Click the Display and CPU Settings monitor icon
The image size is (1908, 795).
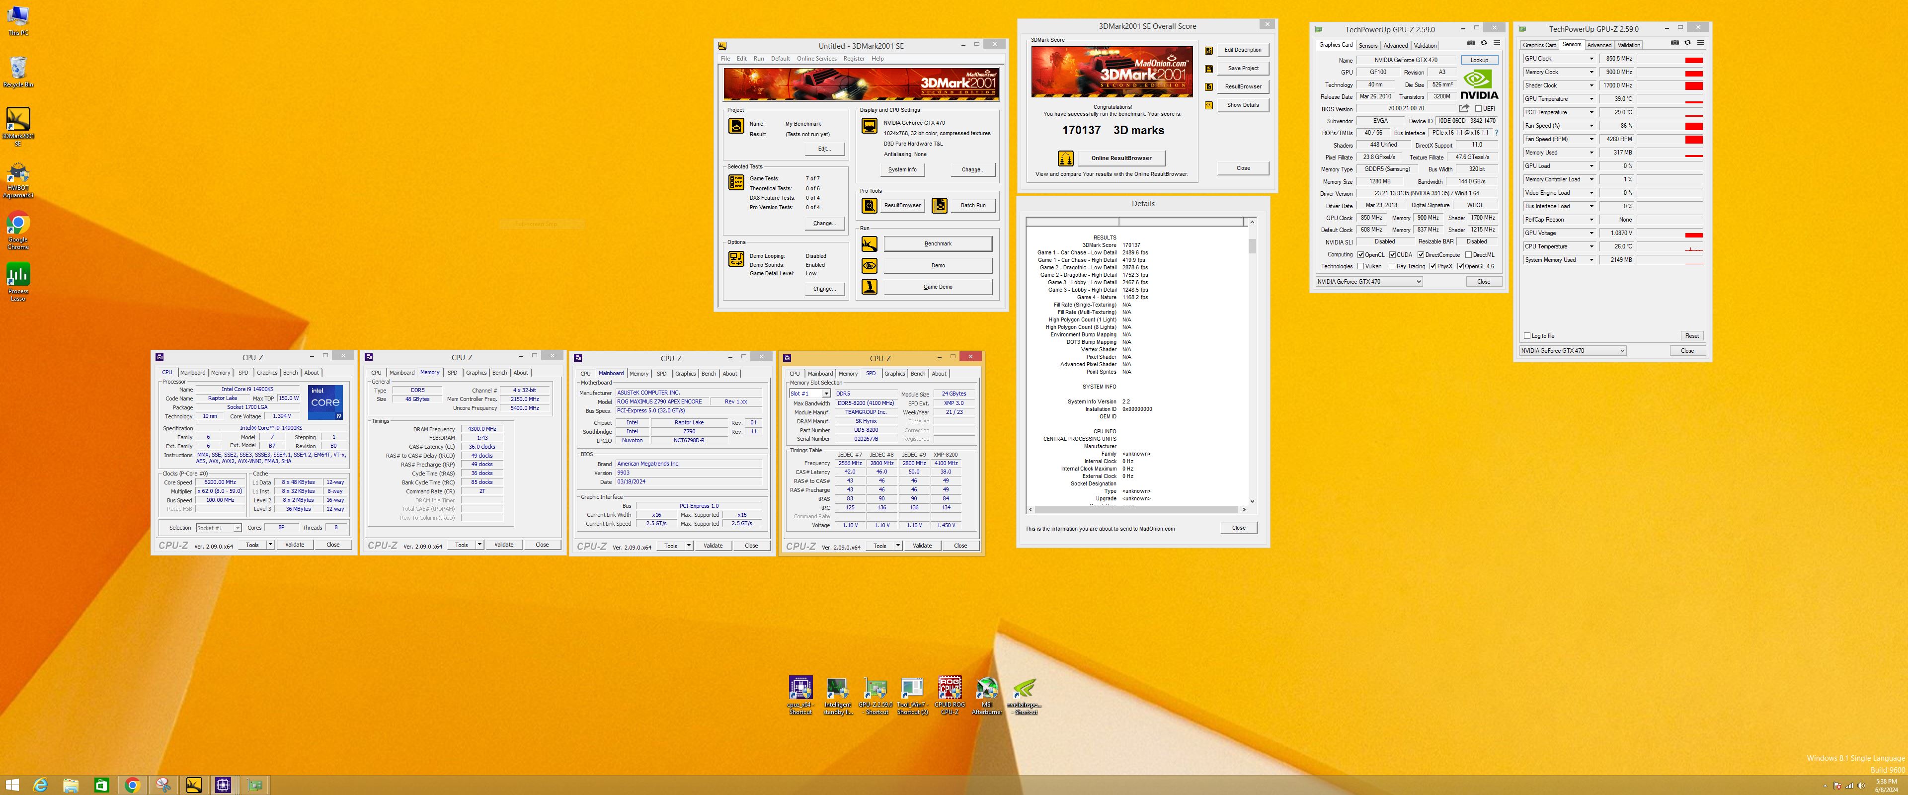[870, 126]
